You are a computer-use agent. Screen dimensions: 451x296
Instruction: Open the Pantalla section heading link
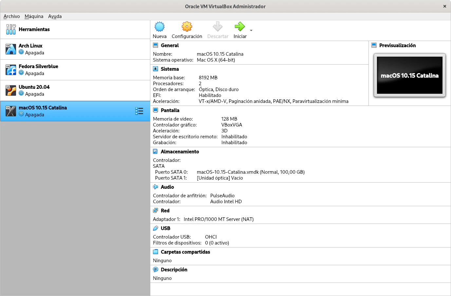click(x=170, y=110)
